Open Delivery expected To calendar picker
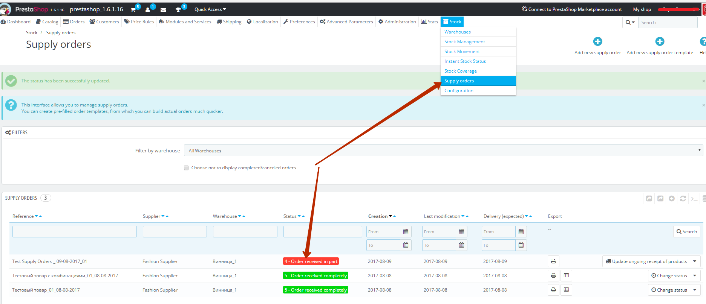 pos(521,245)
